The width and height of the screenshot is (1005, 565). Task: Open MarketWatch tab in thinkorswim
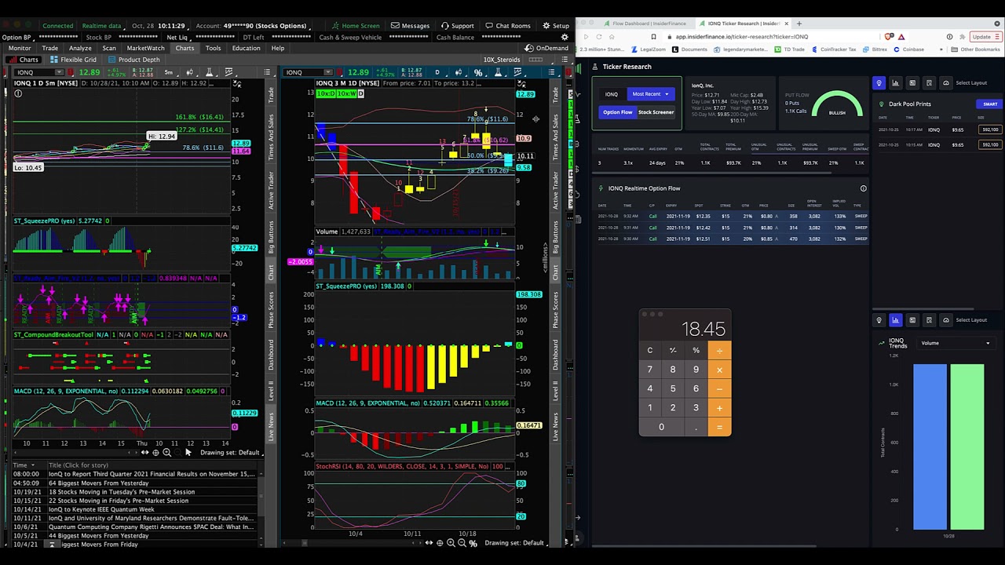click(145, 48)
